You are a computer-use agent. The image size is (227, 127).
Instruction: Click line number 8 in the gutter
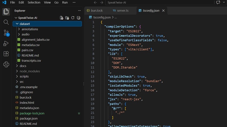coord(94,54)
